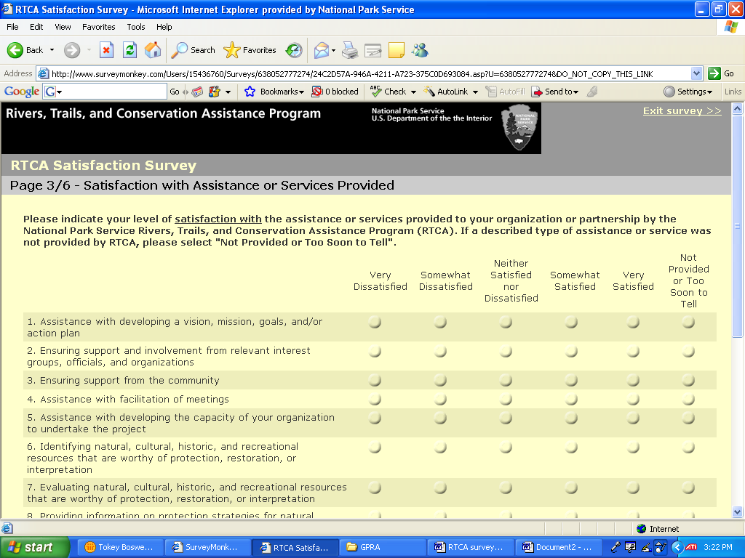Select Very Dissatisfied for question 1

pyautogui.click(x=375, y=322)
